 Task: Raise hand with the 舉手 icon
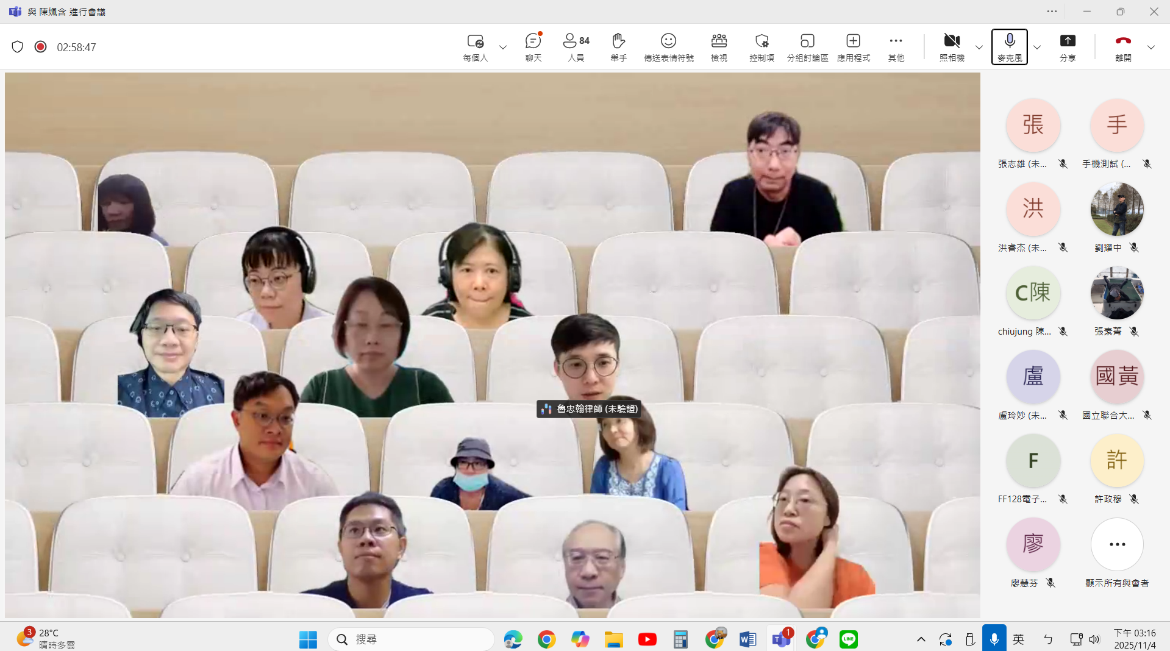(x=618, y=46)
